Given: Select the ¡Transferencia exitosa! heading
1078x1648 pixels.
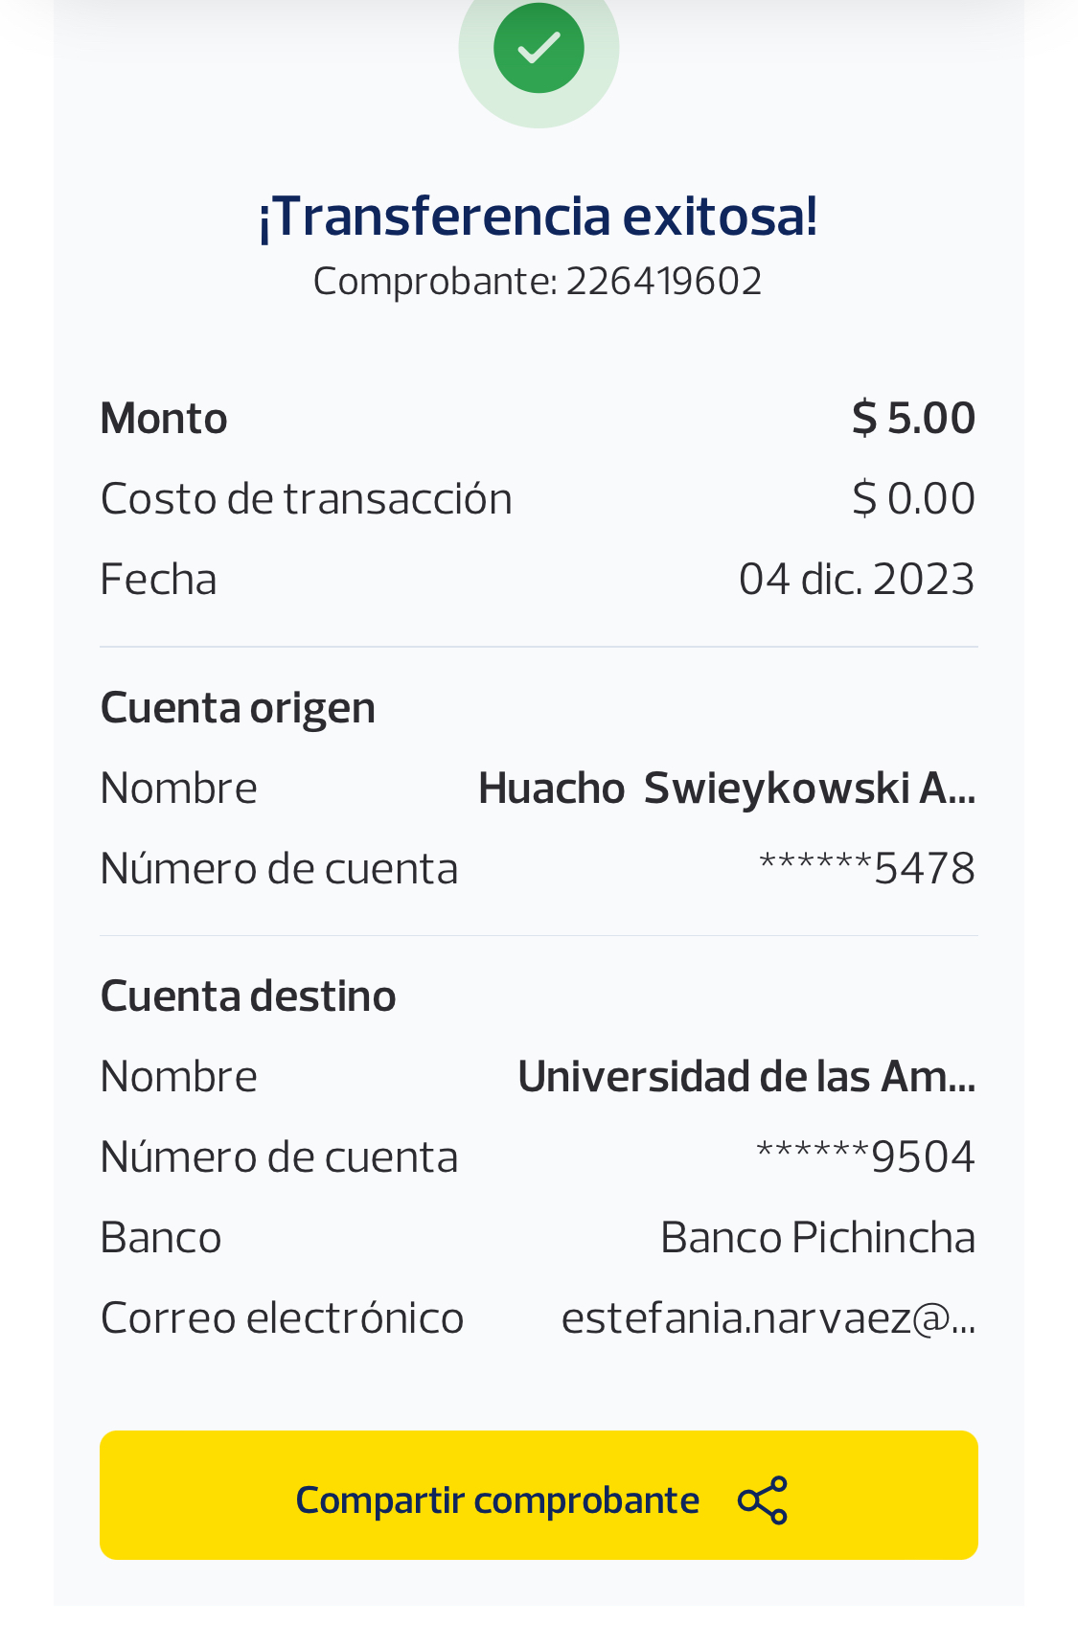Looking at the screenshot, I should [539, 216].
